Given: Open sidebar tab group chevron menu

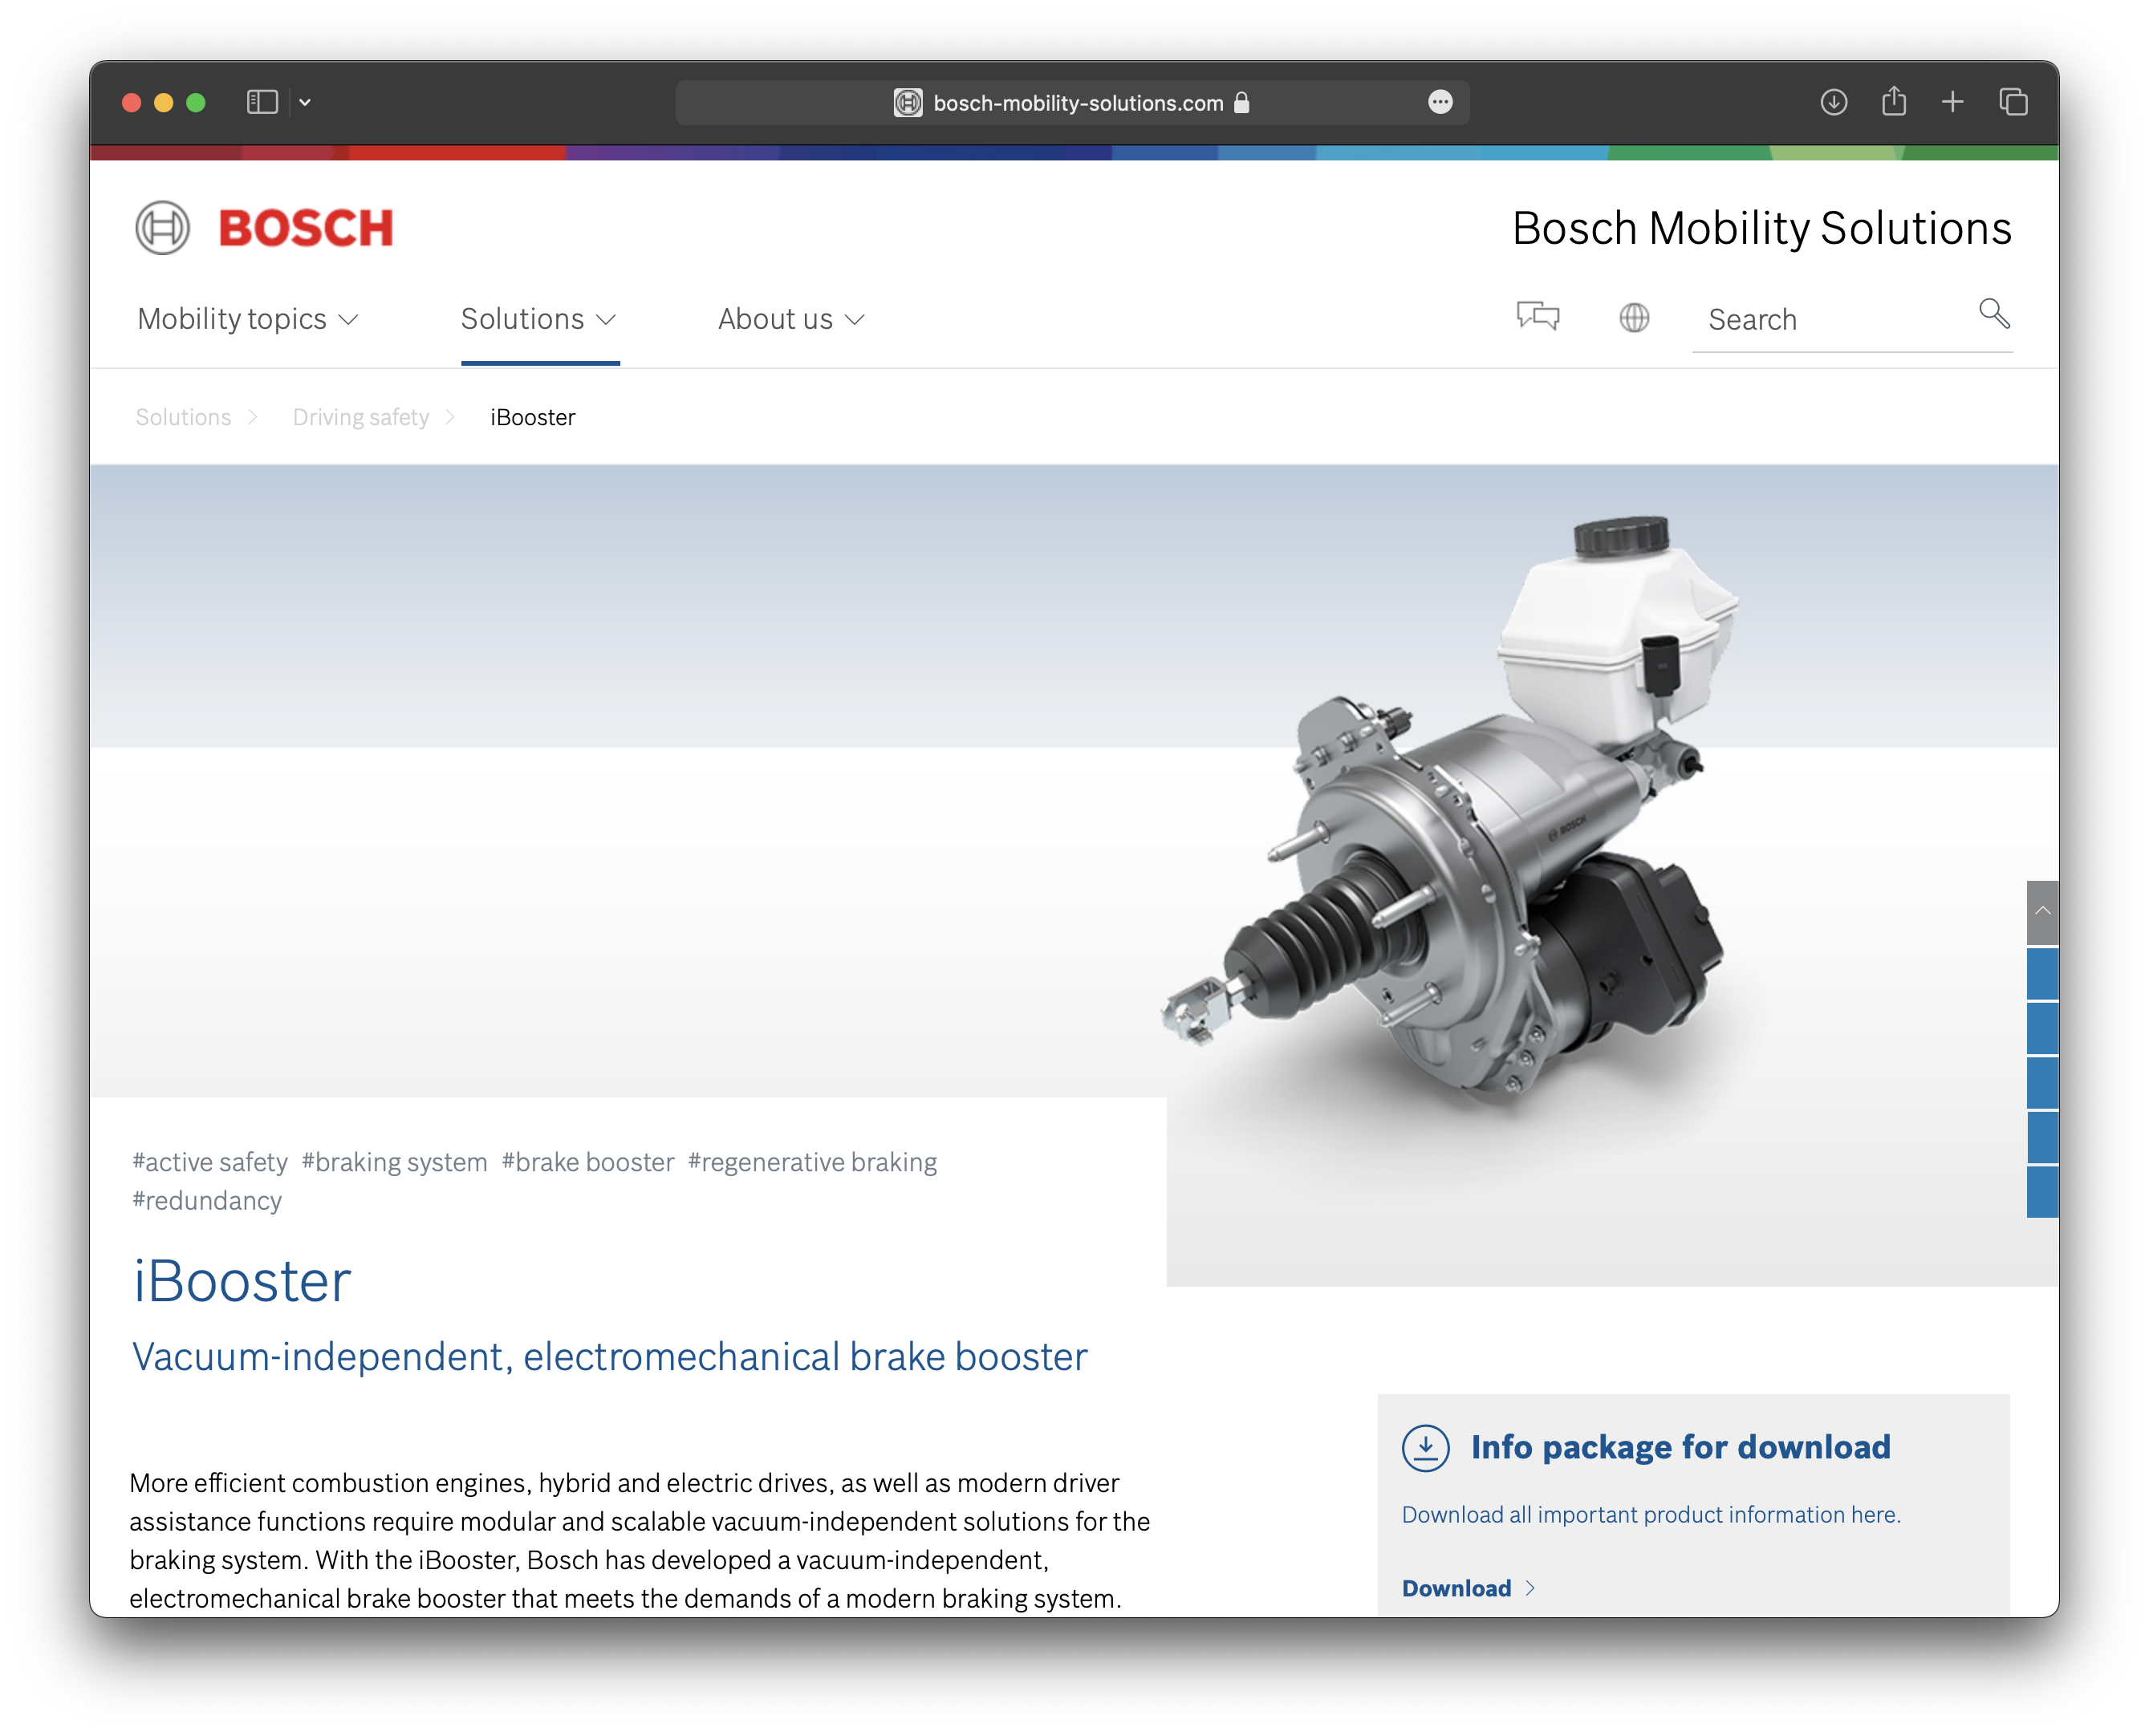Looking at the screenshot, I should 305,102.
